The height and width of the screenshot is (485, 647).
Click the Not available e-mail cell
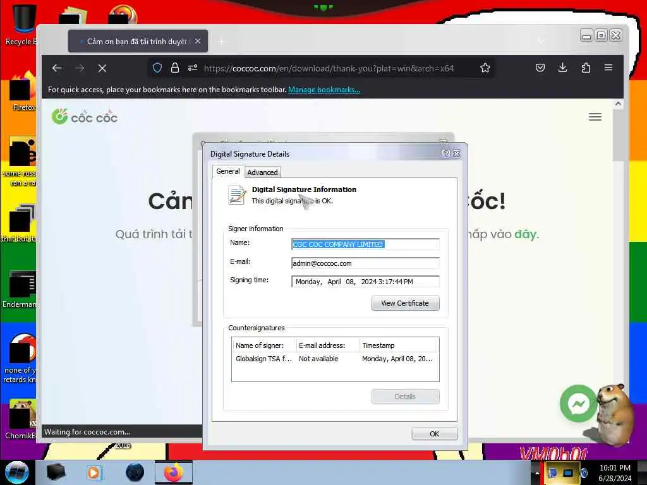[x=318, y=359]
